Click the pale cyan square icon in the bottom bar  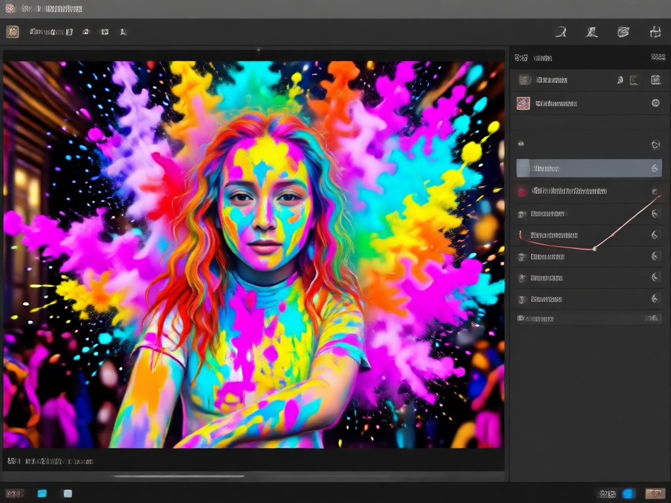coord(67,493)
